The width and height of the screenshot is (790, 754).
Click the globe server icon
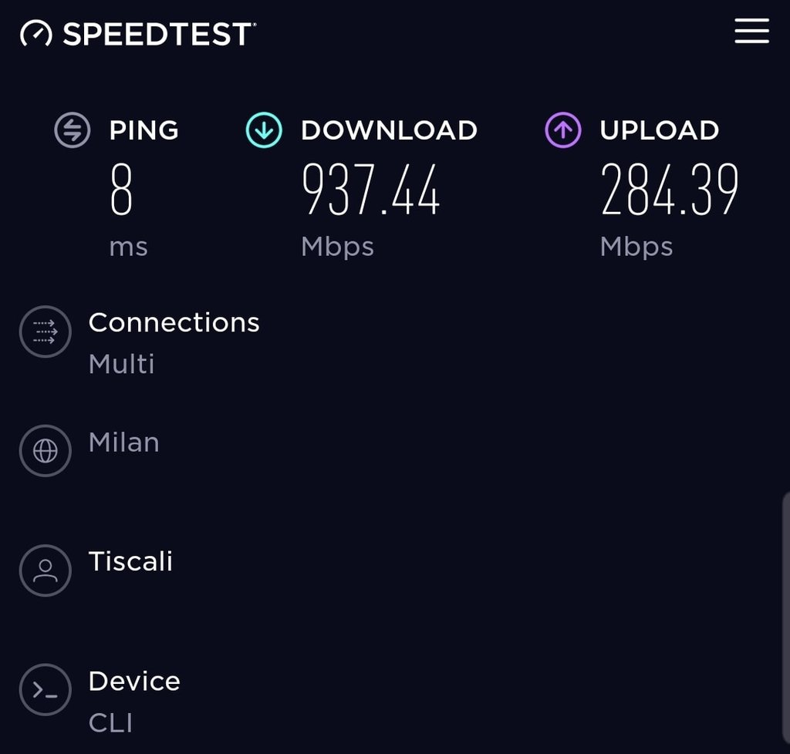click(46, 451)
